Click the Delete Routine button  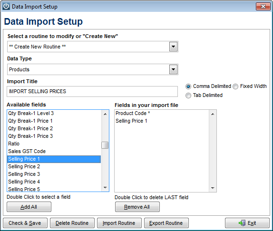pos(72,223)
